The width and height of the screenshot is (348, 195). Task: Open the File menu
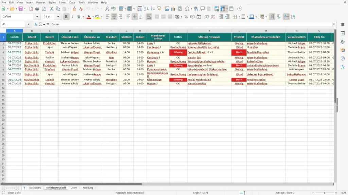point(4,2)
